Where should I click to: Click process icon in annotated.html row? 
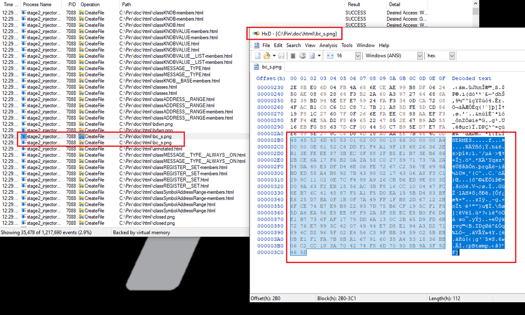pyautogui.click(x=24, y=149)
